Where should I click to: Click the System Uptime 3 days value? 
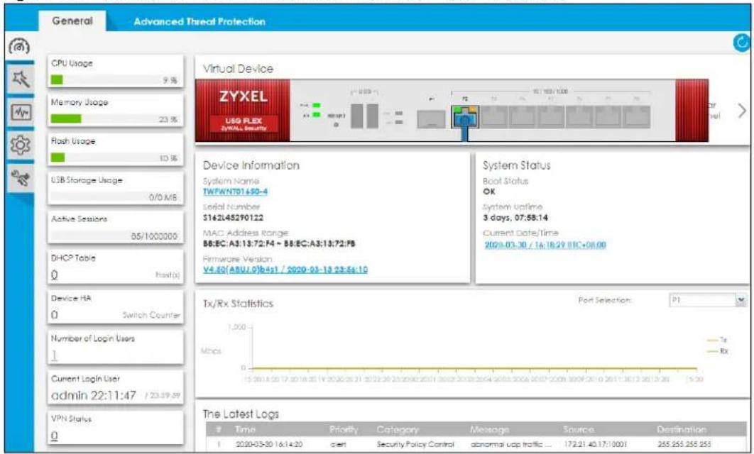515,218
